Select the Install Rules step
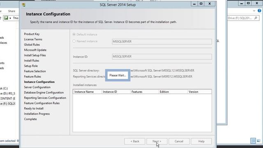 (32, 60)
